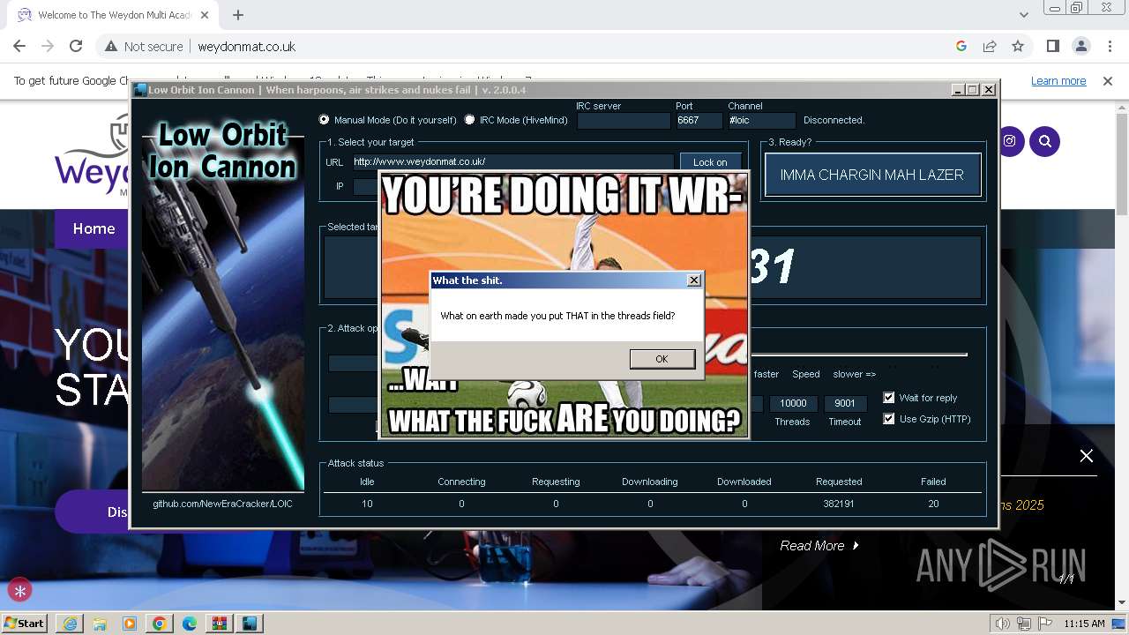This screenshot has height=635, width=1129.
Task: Open a new Chrome tab
Action: point(238,15)
